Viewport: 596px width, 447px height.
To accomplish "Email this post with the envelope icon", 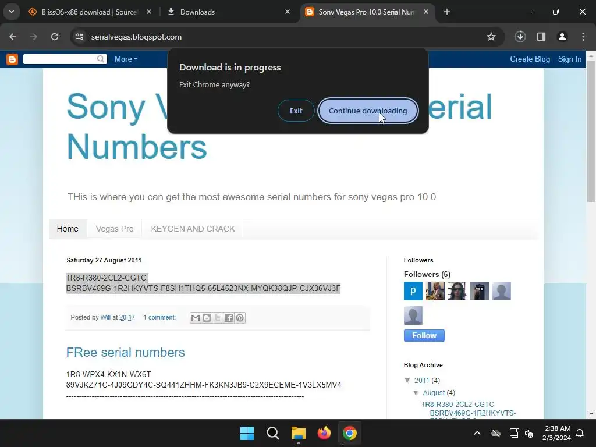I will 196,318.
